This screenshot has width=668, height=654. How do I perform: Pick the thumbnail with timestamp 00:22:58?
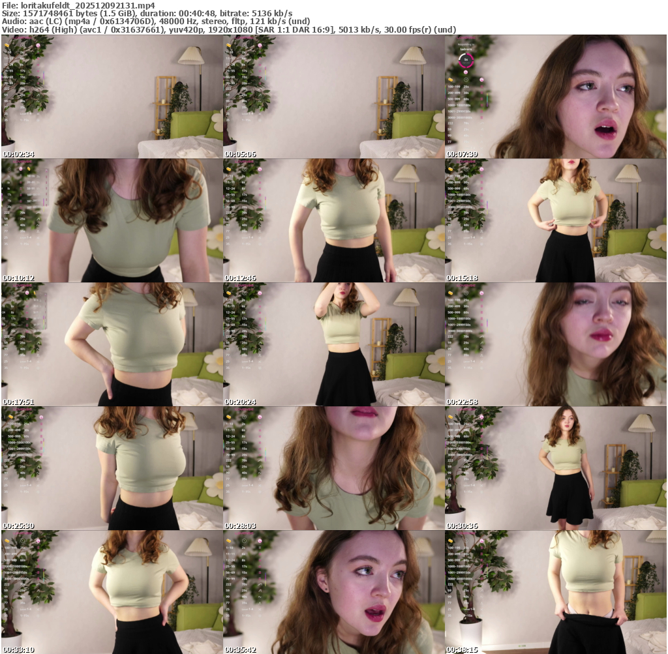(x=556, y=344)
